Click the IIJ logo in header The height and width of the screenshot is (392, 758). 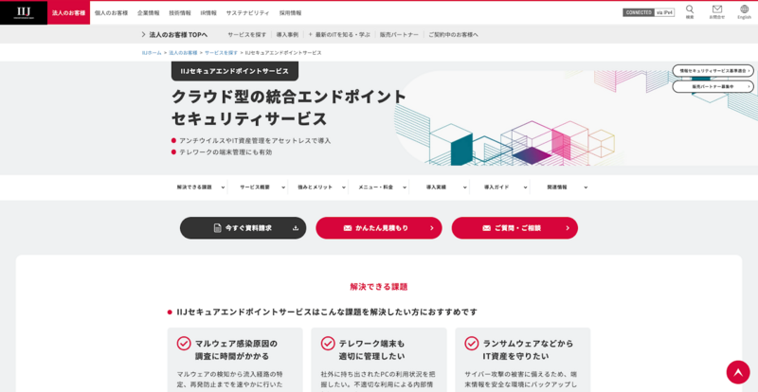[24, 12]
